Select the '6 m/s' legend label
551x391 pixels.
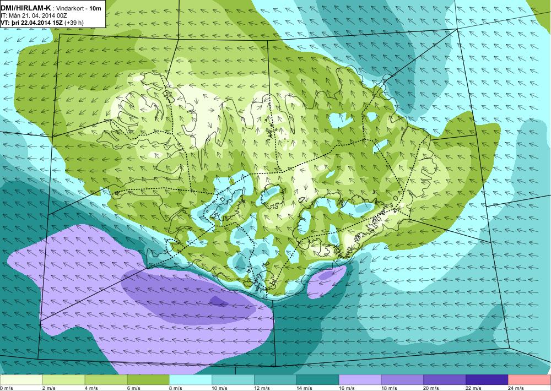pos(133,388)
